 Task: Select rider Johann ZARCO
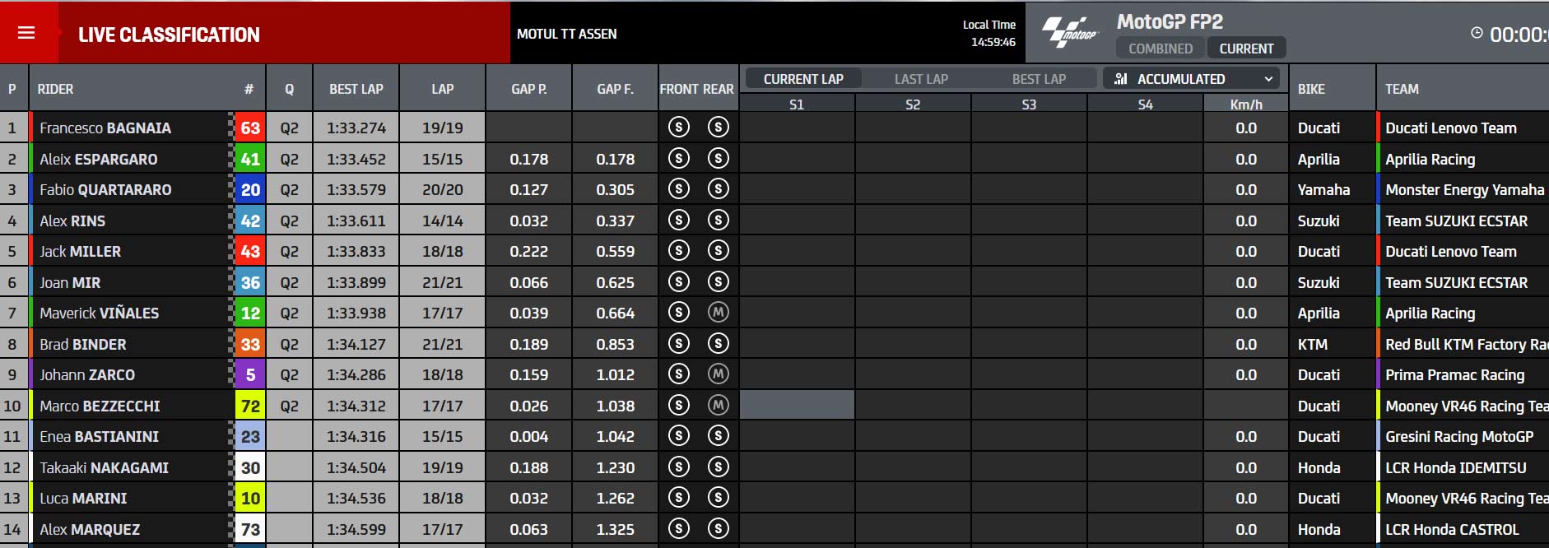click(87, 374)
